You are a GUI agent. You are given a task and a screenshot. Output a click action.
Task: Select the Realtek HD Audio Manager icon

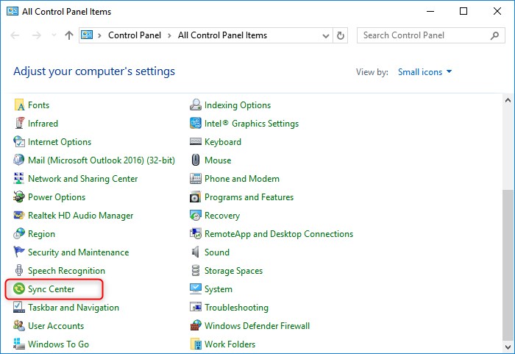[x=19, y=216]
